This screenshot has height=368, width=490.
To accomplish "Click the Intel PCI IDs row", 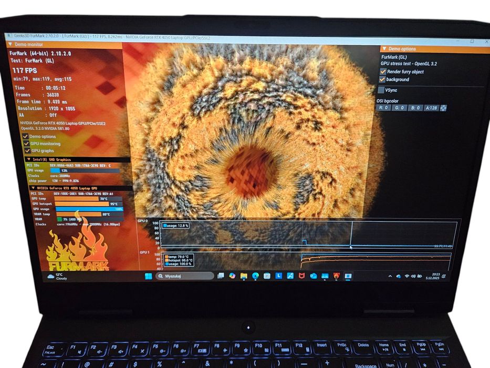I will (x=69, y=165).
